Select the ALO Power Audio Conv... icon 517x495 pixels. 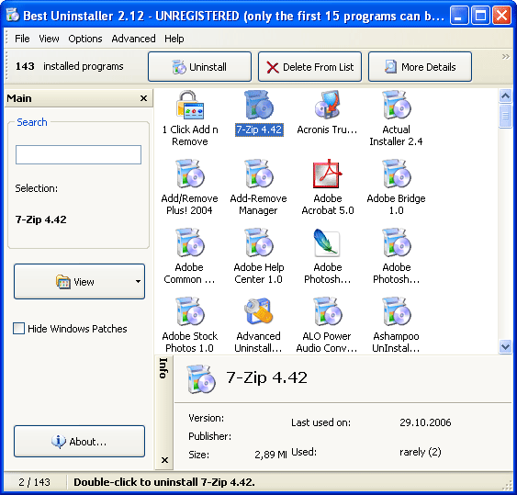point(327,311)
